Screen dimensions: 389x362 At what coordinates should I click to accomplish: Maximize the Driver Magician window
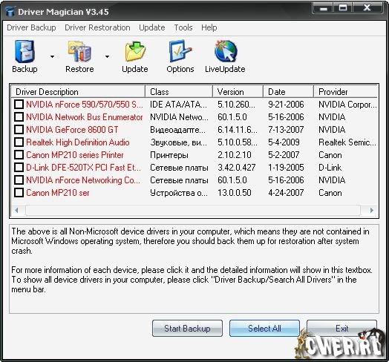pos(343,7)
